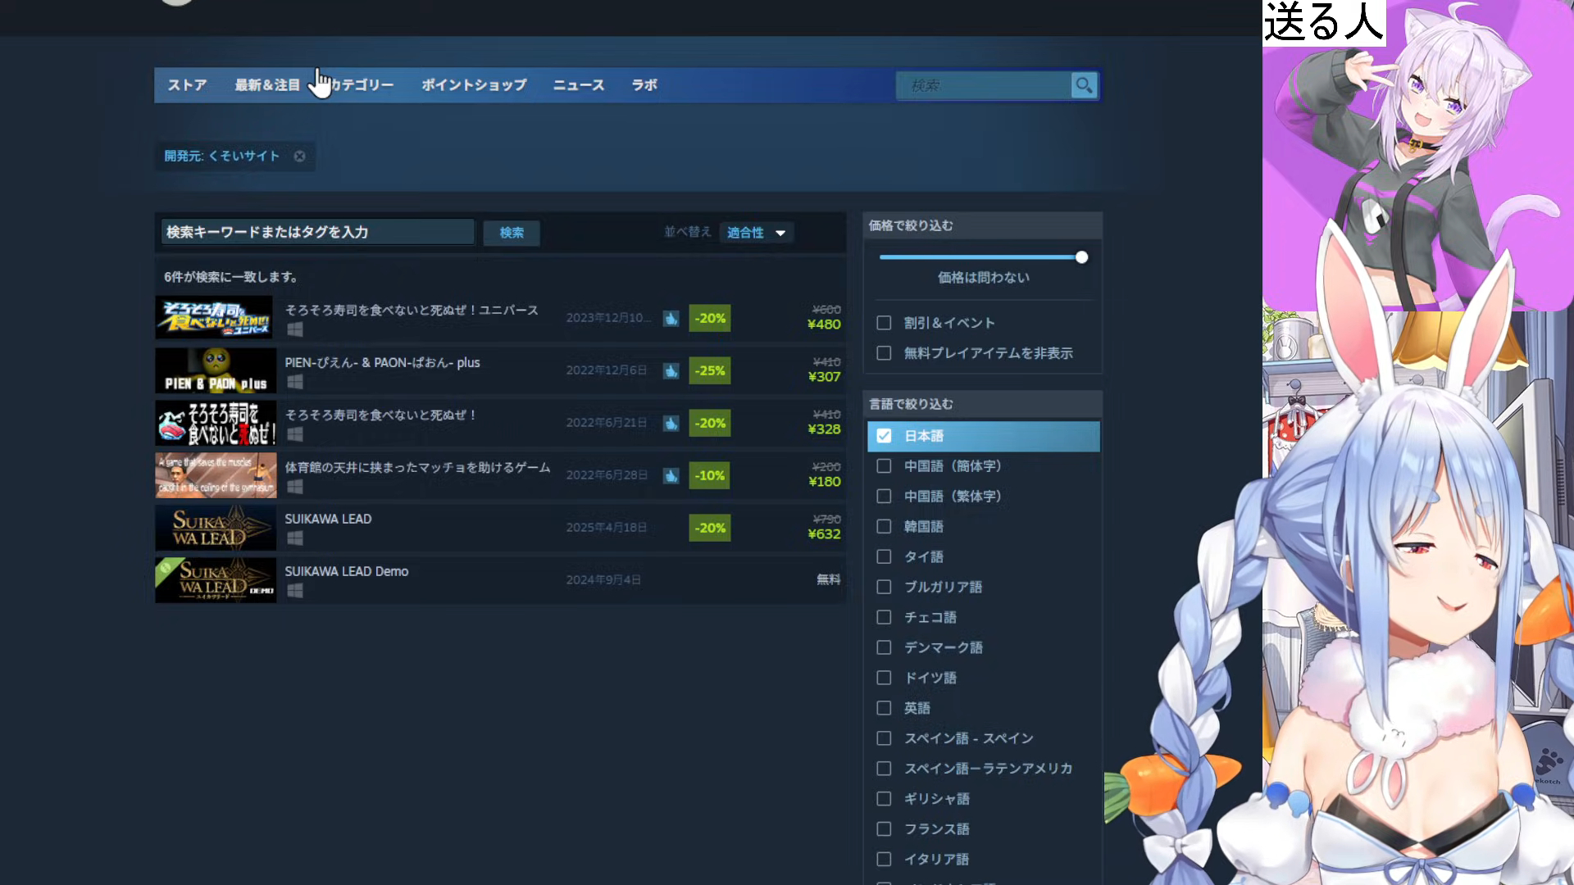The height and width of the screenshot is (885, 1574).
Task: Click SUIKAWA LEAD Demo thumbnail
Action: [x=216, y=580]
